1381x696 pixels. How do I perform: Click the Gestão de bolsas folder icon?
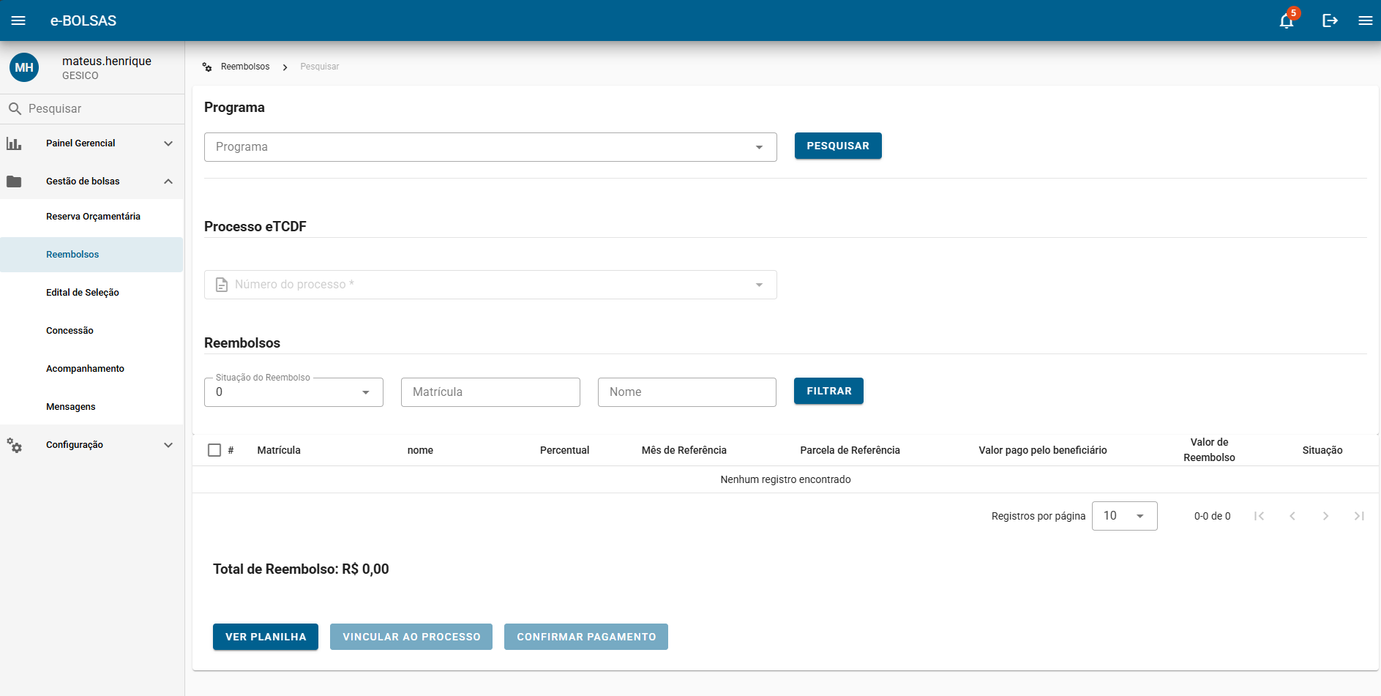pos(14,182)
